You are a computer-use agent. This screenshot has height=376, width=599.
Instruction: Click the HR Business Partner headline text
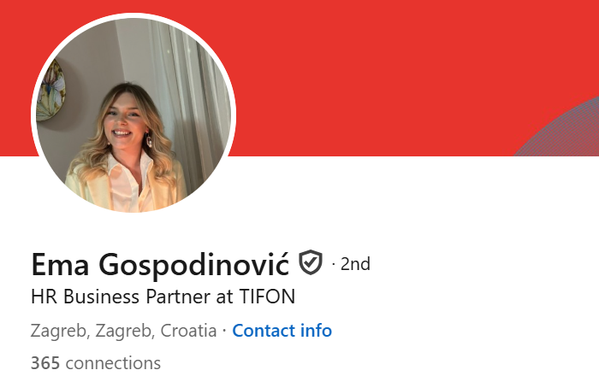click(163, 297)
